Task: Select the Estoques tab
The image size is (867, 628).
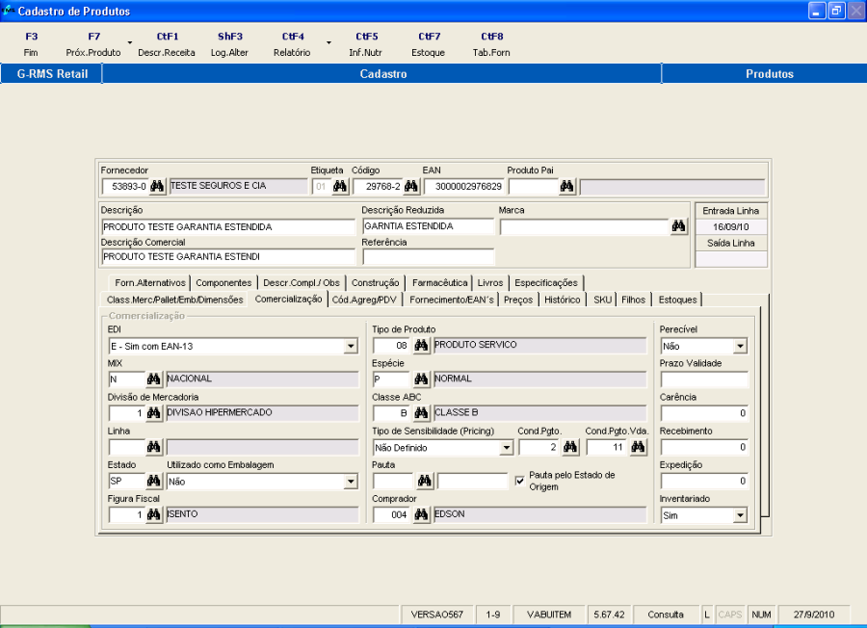Action: click(x=677, y=300)
